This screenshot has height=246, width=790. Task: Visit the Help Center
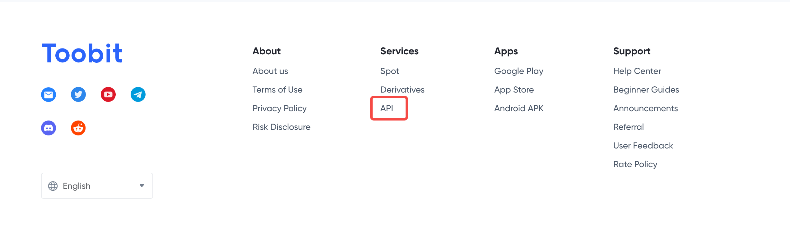coord(637,71)
